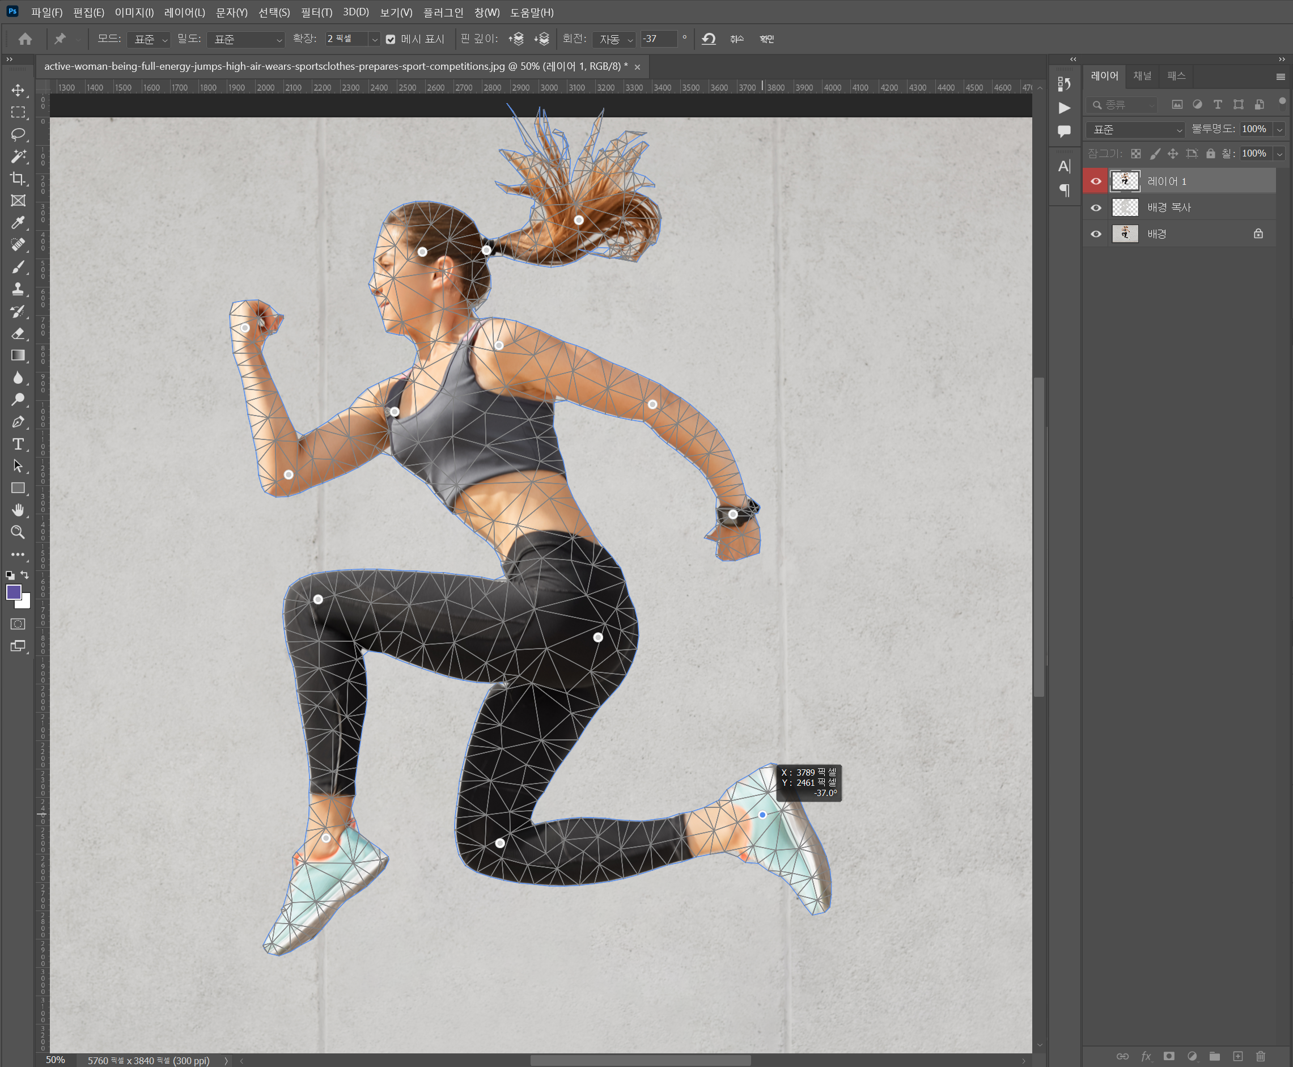
Task: Select the Lasso tool
Action: tap(18, 134)
